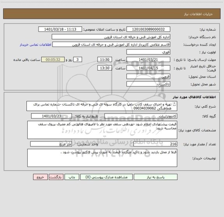
Task: Open مشاهده مدارک پیوستی (0) button
Action: click(107, 177)
